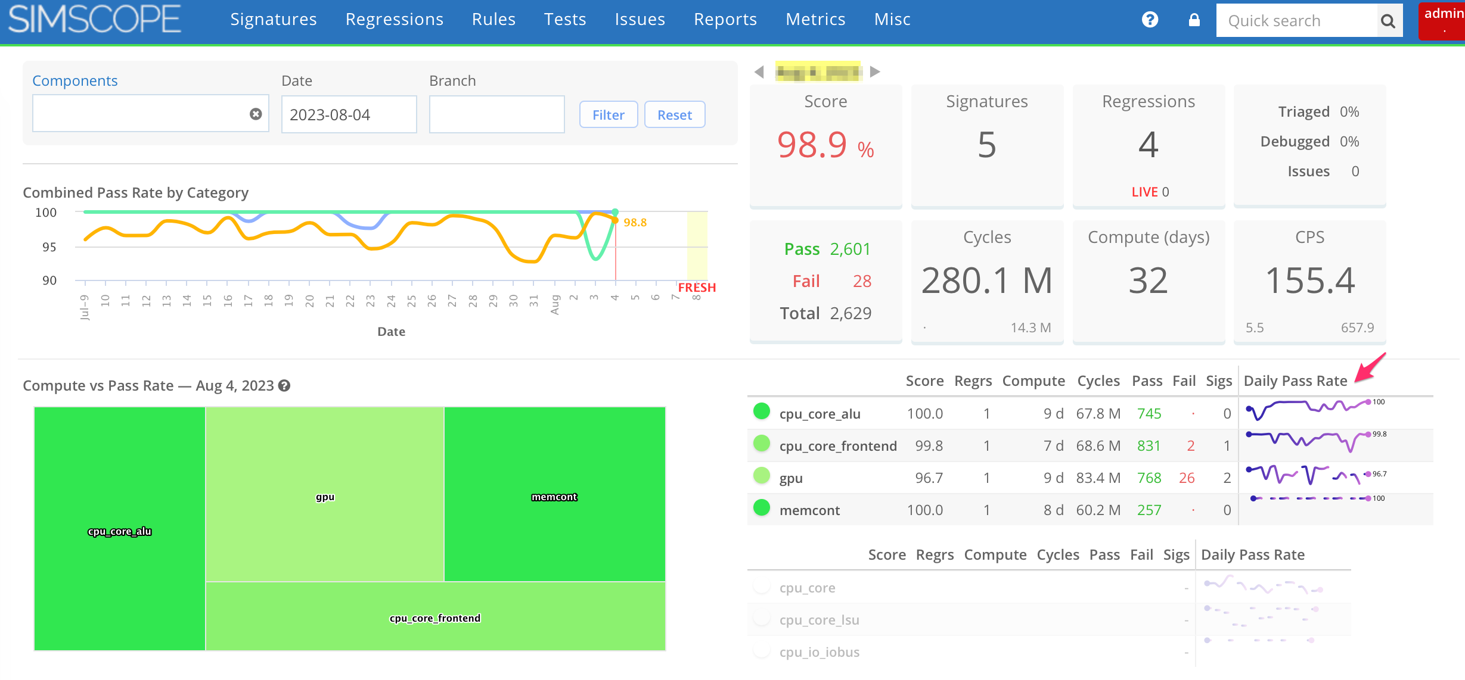Focus the Components input field
The image size is (1465, 680).
click(150, 114)
